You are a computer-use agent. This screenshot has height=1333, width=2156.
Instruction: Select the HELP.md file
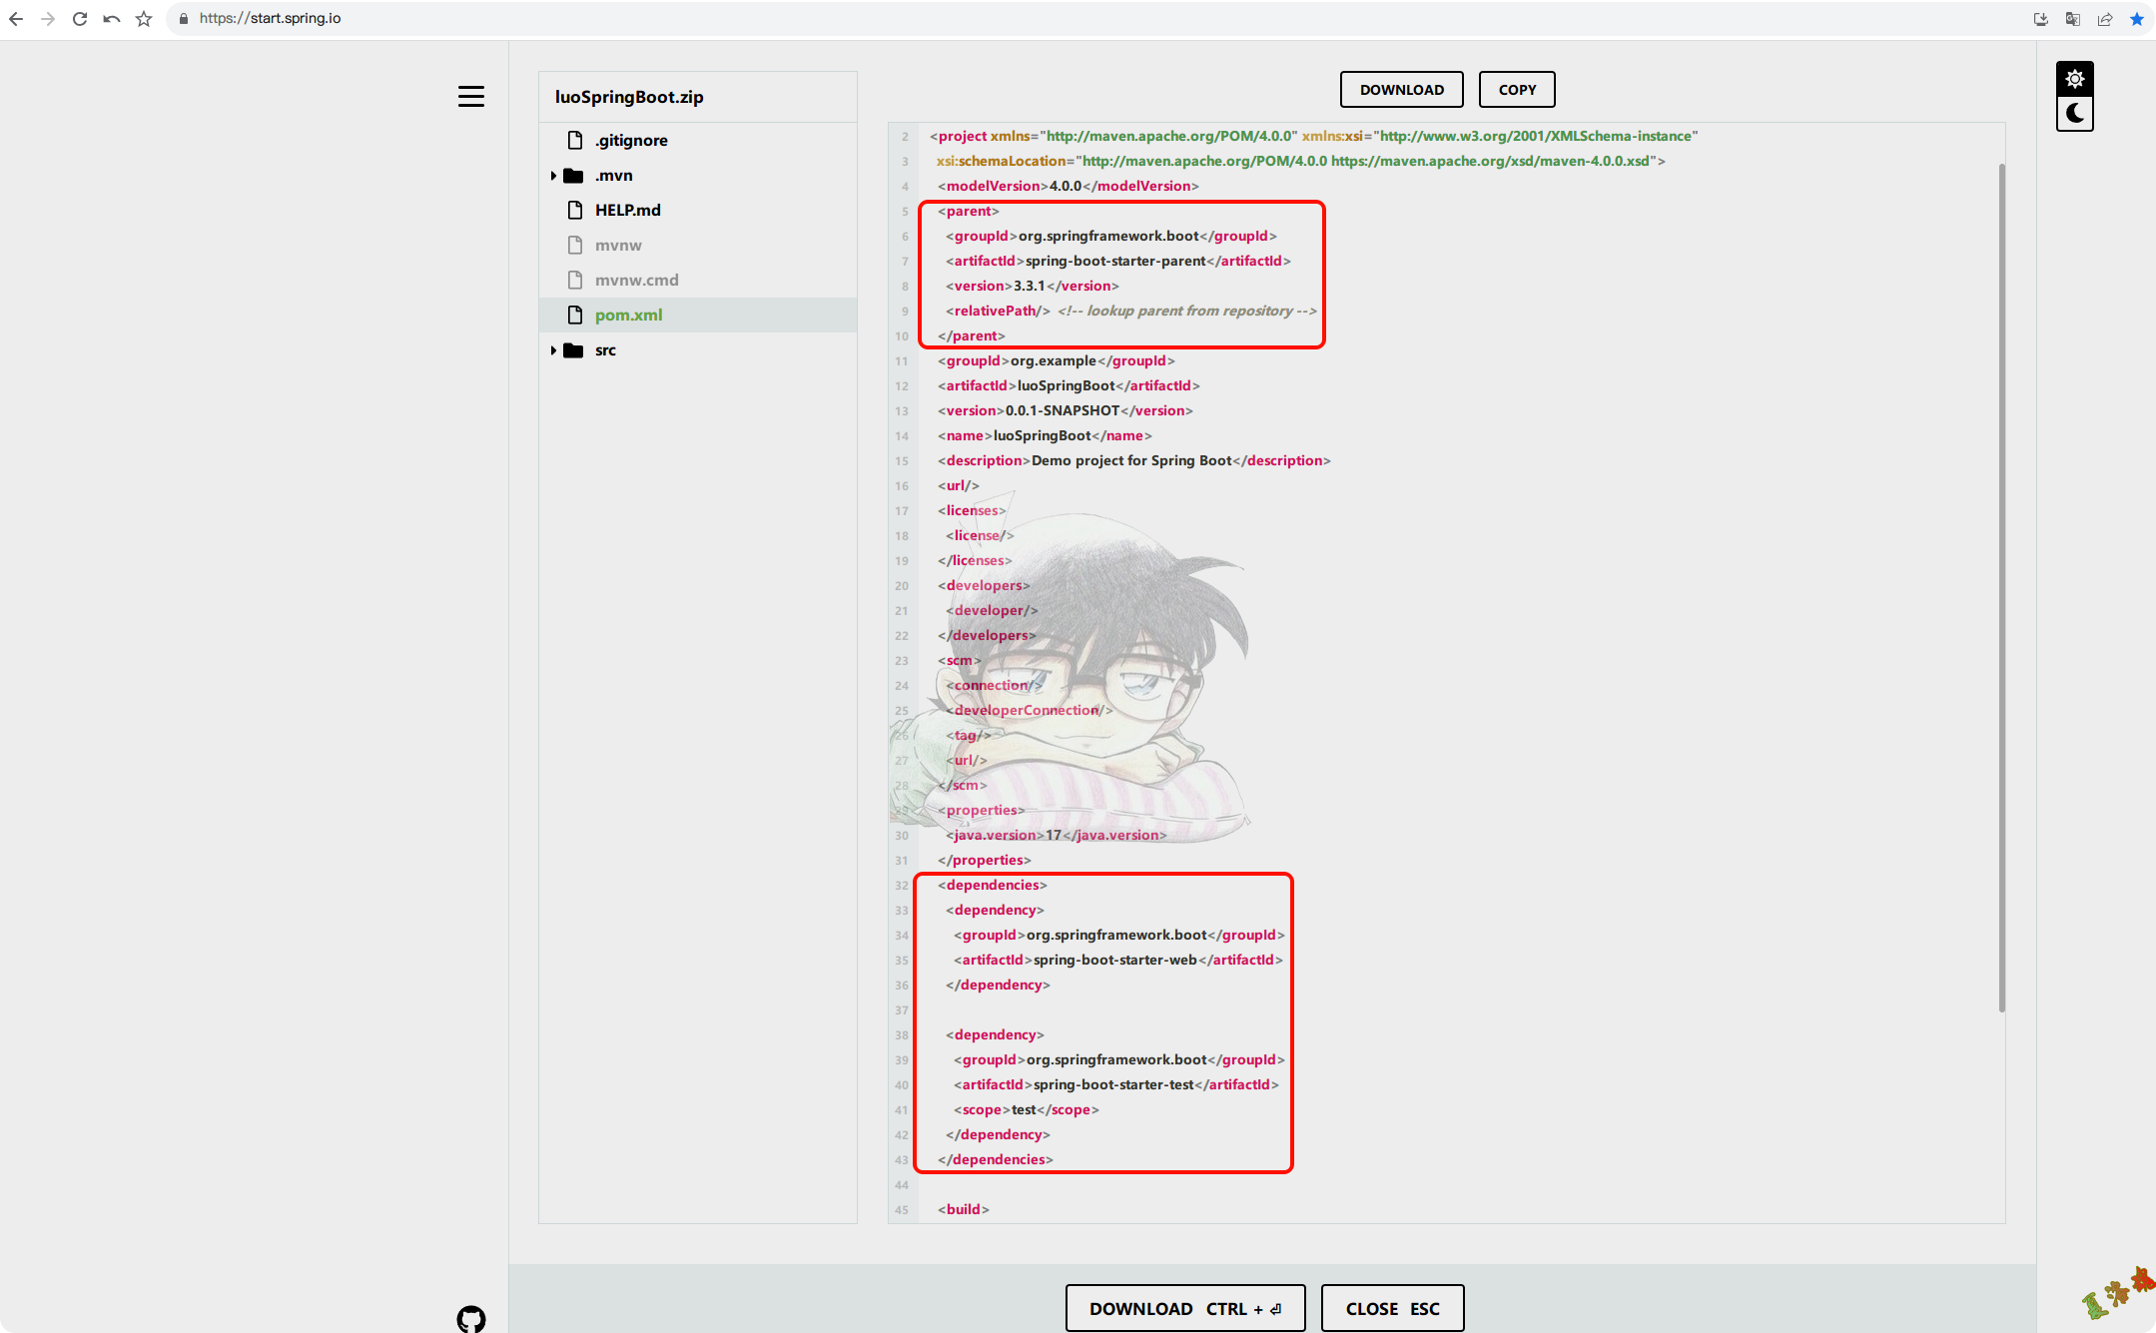point(698,210)
